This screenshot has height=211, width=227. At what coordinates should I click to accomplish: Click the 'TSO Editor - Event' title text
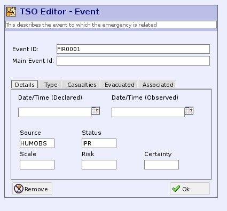[x=59, y=12]
